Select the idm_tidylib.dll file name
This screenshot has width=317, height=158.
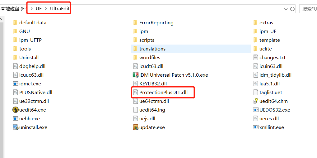[x=275, y=75]
